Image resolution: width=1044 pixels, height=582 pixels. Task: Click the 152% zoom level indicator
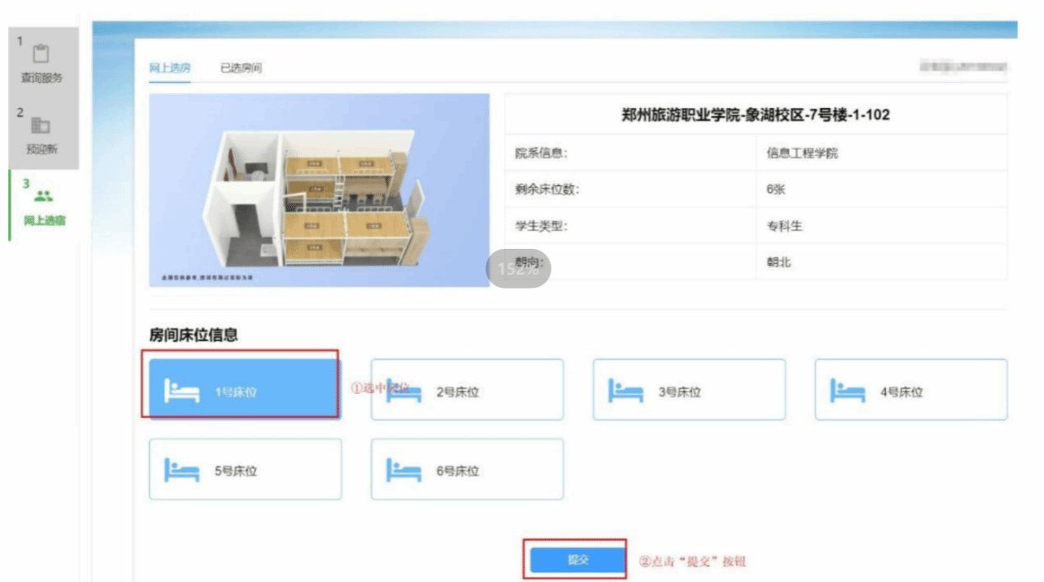point(518,268)
